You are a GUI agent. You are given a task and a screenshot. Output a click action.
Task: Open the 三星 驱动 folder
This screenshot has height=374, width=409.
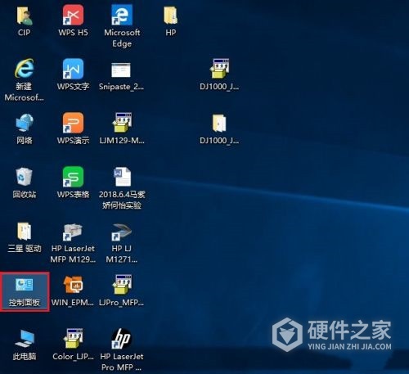pos(25,232)
